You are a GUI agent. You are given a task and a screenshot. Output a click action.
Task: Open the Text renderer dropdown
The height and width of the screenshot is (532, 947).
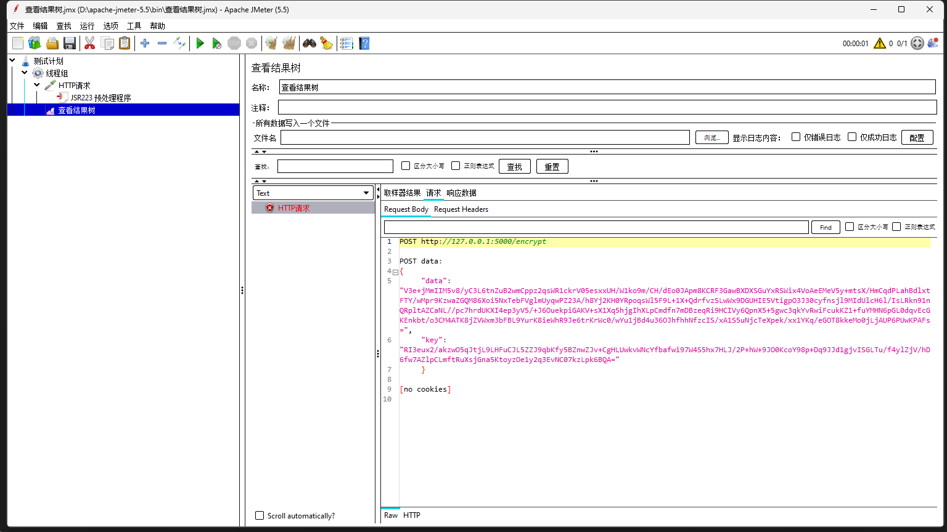click(313, 193)
